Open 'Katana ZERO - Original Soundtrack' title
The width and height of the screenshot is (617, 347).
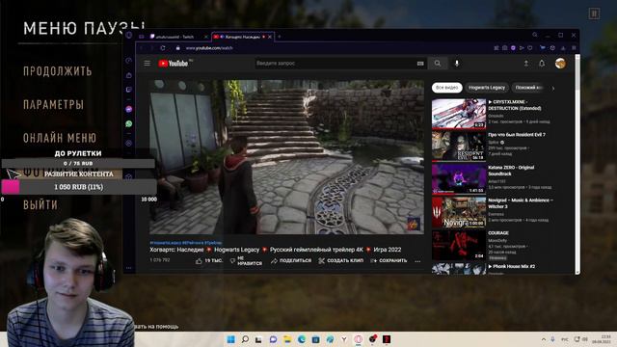(511, 171)
